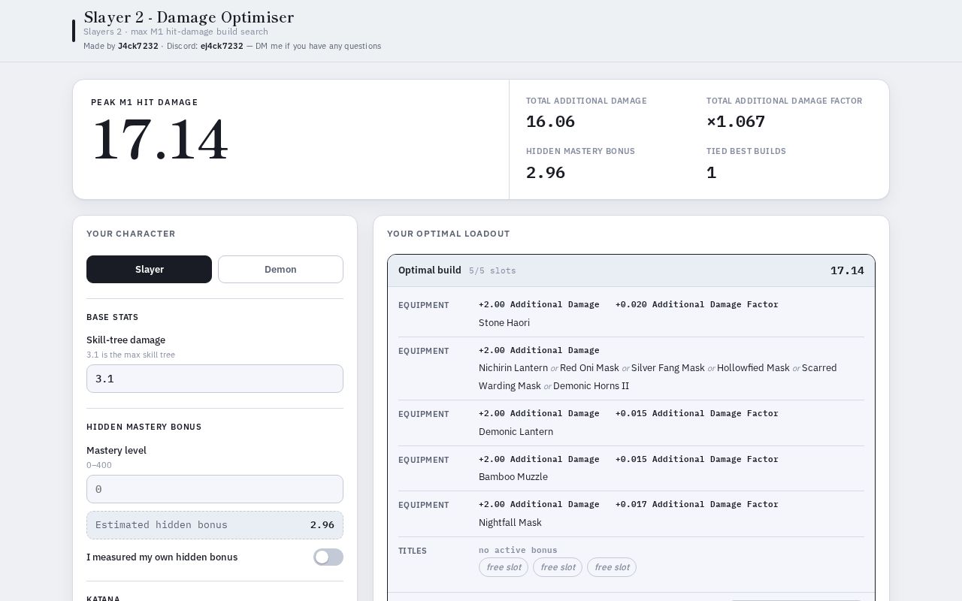Click the Tied Best Builds value 1
962x601 pixels.
pyautogui.click(x=712, y=172)
